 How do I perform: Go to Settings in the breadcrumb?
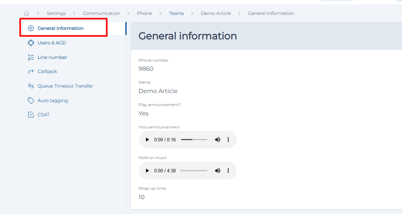click(56, 13)
